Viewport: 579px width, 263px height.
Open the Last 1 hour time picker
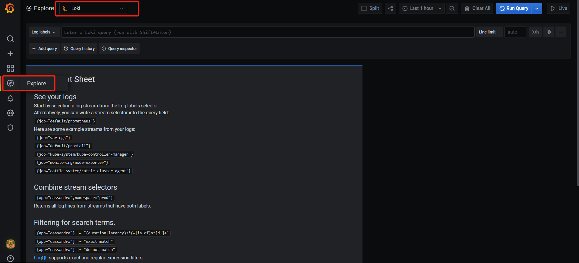click(422, 8)
